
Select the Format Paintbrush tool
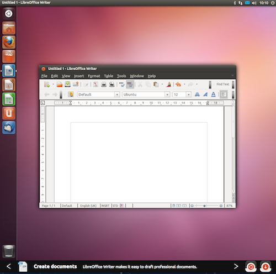[168, 85]
